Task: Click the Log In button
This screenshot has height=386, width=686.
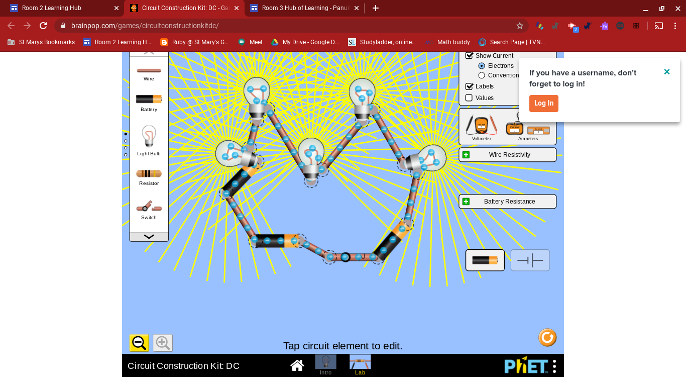Action: (544, 104)
